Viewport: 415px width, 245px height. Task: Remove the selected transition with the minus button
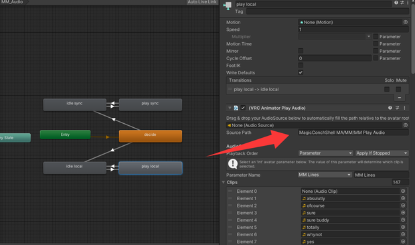tap(400, 98)
